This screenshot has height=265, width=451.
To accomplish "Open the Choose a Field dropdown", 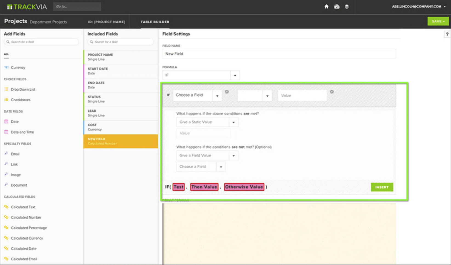I will pos(217,95).
